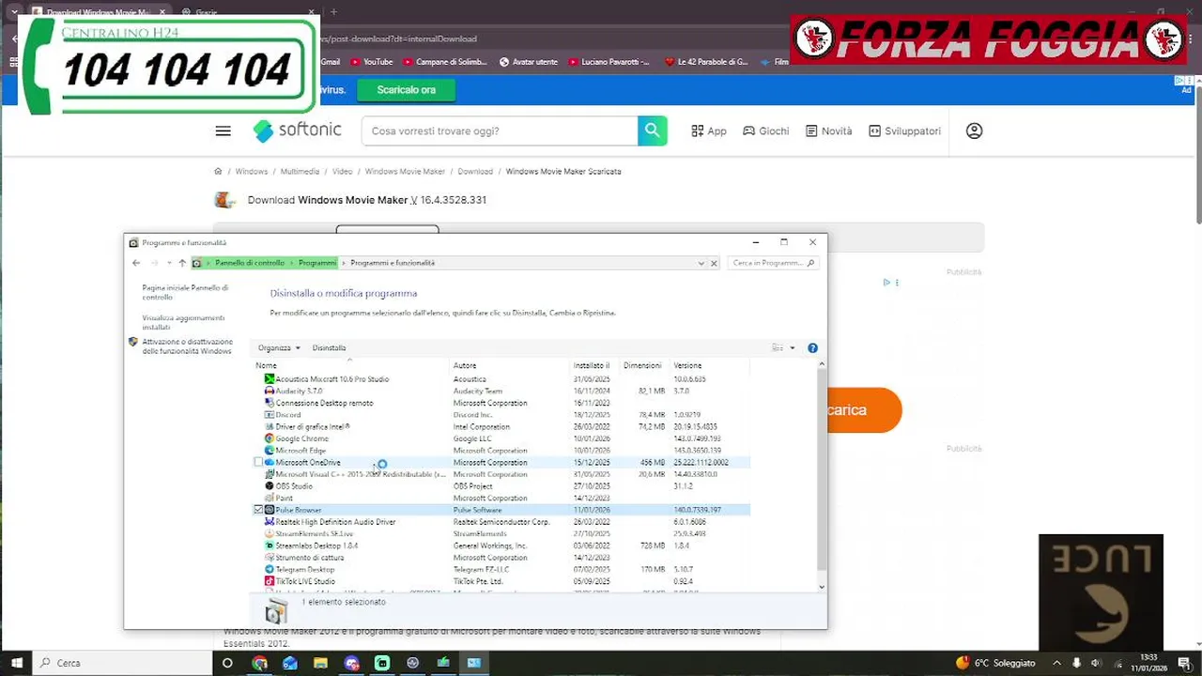Viewport: 1202px width, 676px height.
Task: Click the Softonic logo
Action: click(297, 131)
